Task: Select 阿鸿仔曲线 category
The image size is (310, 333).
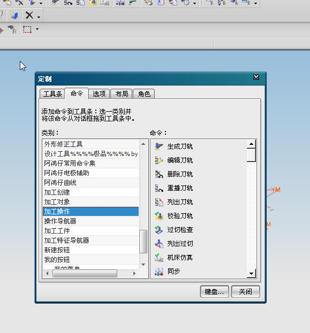Action: [91, 183]
